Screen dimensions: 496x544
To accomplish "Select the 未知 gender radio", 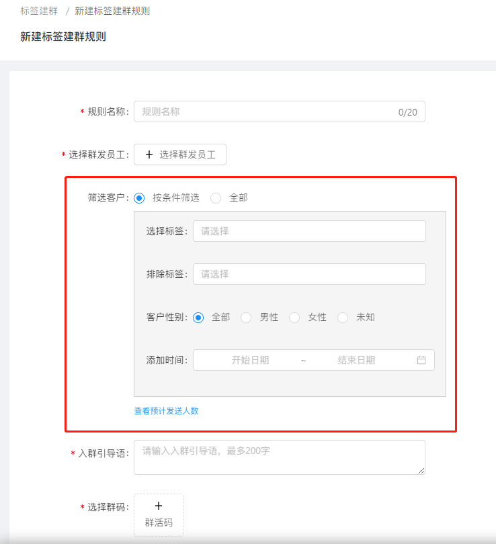I will pyautogui.click(x=343, y=318).
